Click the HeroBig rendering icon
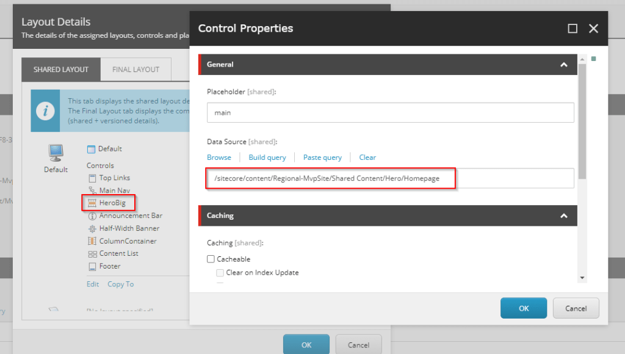The width and height of the screenshot is (625, 354). 92,203
